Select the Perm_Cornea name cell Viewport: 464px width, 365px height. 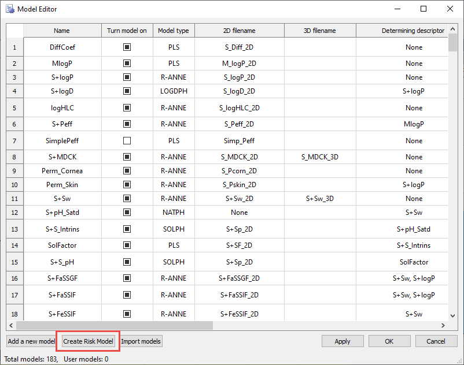tap(62, 171)
